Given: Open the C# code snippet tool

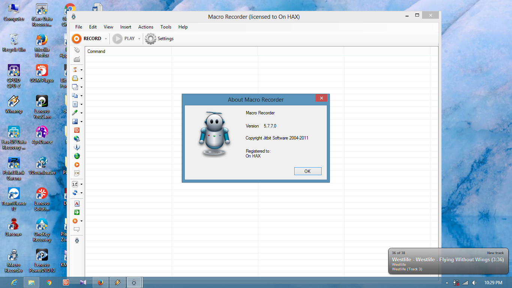Looking at the screenshot, I should click(76, 173).
